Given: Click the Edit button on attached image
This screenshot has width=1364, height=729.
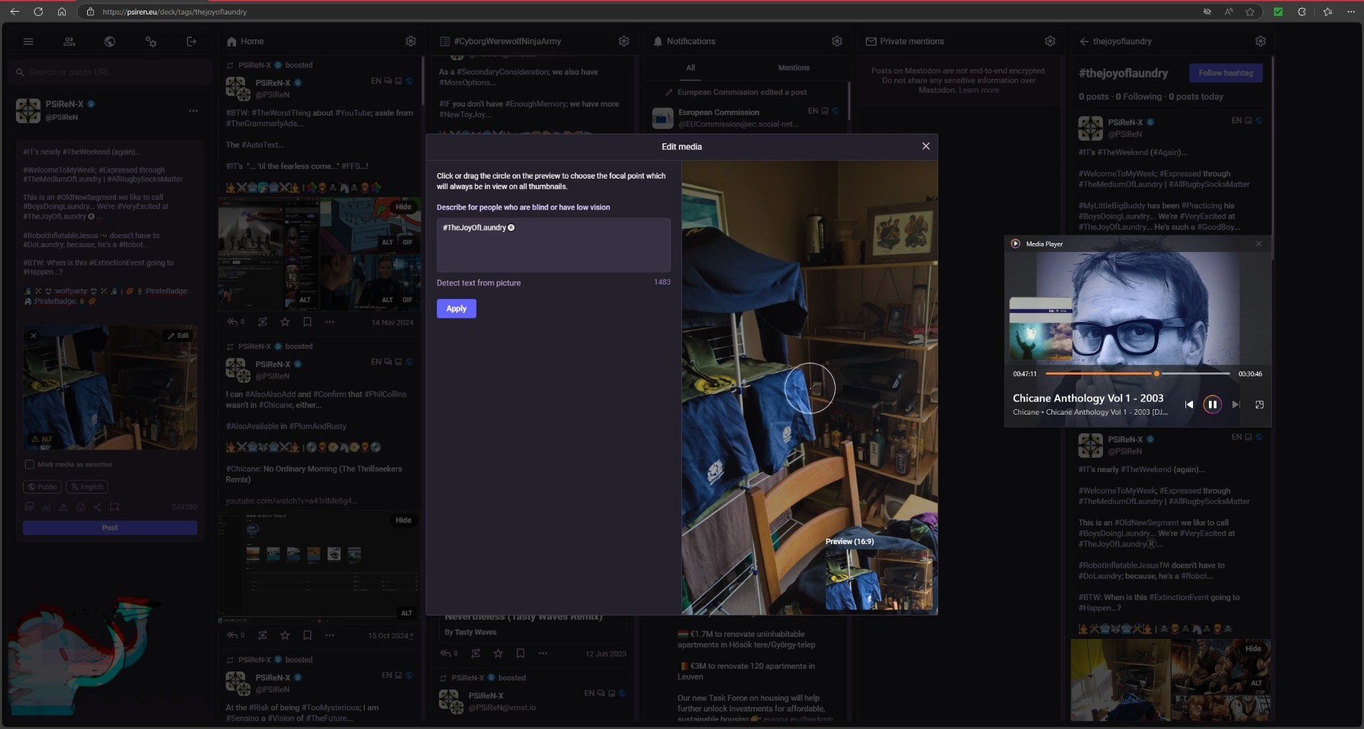Looking at the screenshot, I should pyautogui.click(x=178, y=336).
